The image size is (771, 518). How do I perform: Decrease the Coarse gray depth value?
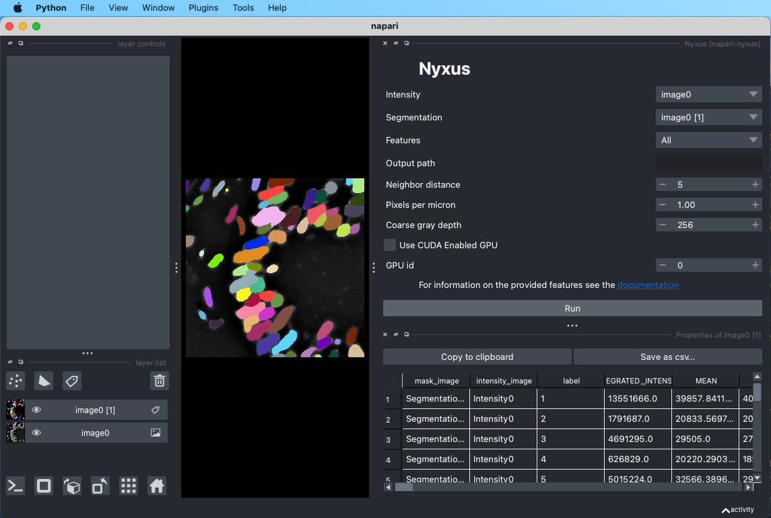pos(663,225)
